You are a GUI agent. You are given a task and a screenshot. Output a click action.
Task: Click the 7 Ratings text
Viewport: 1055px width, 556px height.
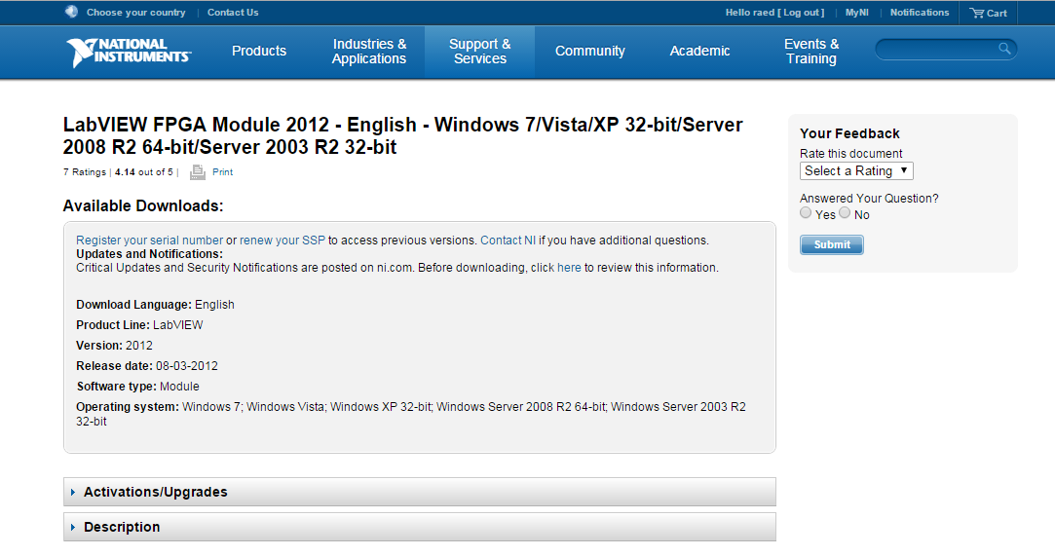[x=85, y=172]
